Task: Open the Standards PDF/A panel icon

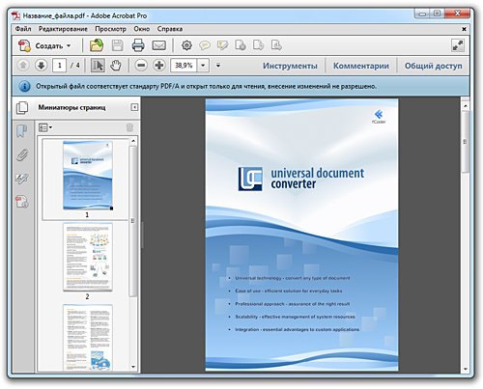Action: [x=22, y=202]
